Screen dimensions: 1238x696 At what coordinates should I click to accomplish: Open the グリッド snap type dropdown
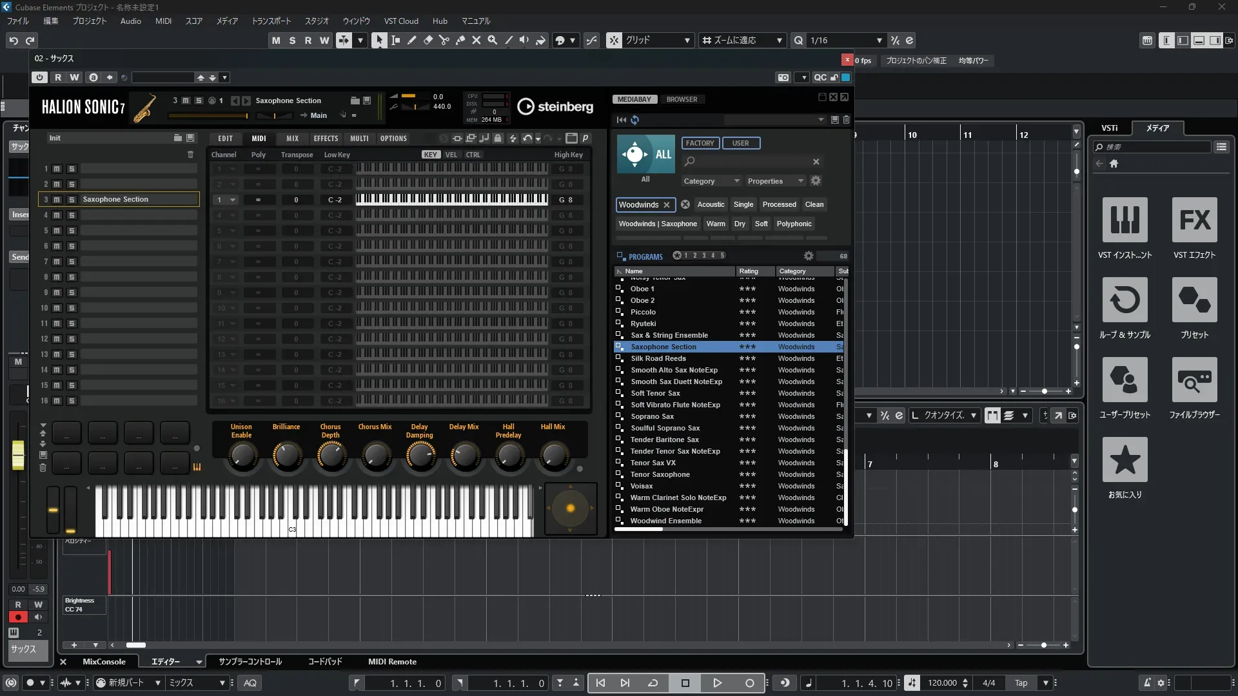[687, 40]
